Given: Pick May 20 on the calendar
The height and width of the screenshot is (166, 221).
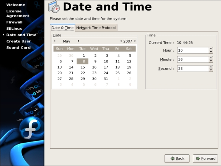Looking at the screenshot, I should [59, 73].
